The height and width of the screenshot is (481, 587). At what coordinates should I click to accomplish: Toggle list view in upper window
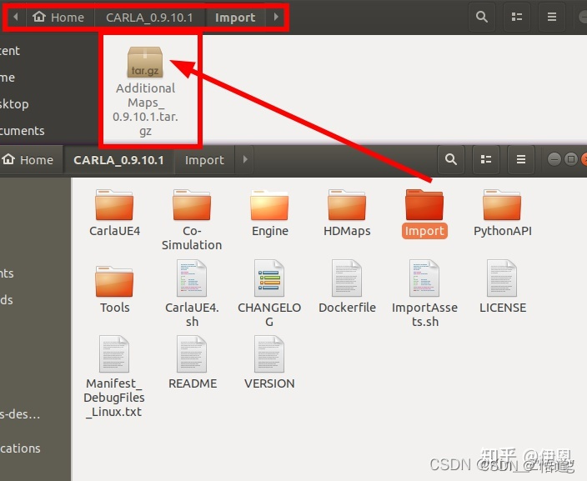[x=517, y=17]
